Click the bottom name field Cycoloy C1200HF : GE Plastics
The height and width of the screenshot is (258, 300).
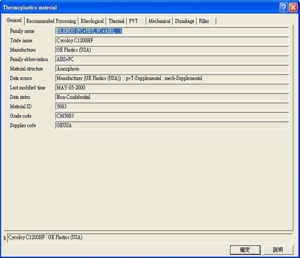click(x=150, y=238)
